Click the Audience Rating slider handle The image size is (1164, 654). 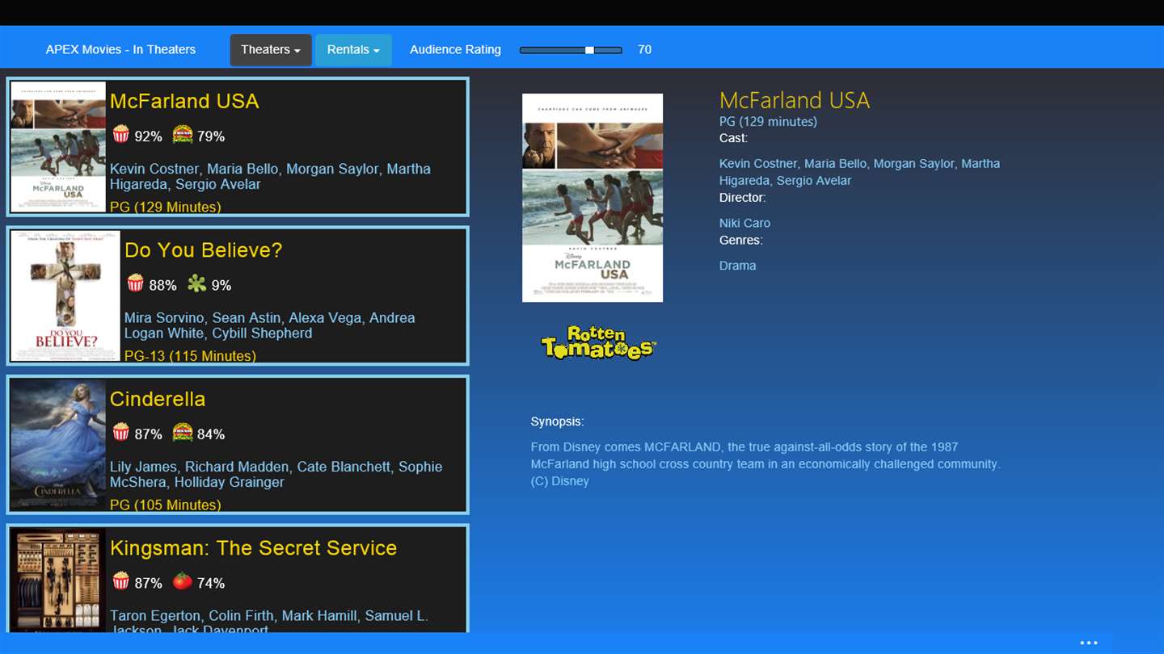[590, 50]
